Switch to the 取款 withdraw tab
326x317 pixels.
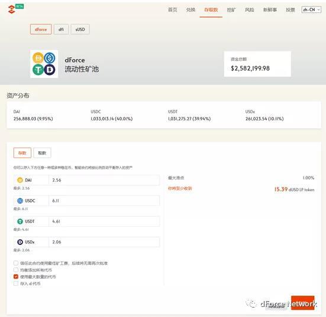42,153
